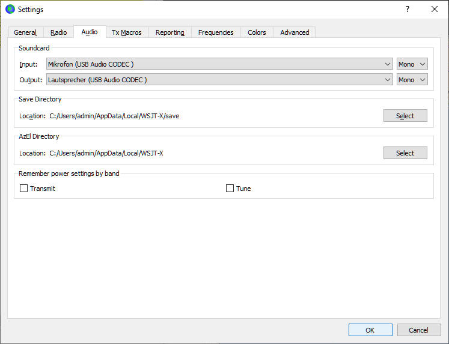This screenshot has height=344, width=449.
Task: Click Select button for AzEl Directory
Action: coord(405,153)
